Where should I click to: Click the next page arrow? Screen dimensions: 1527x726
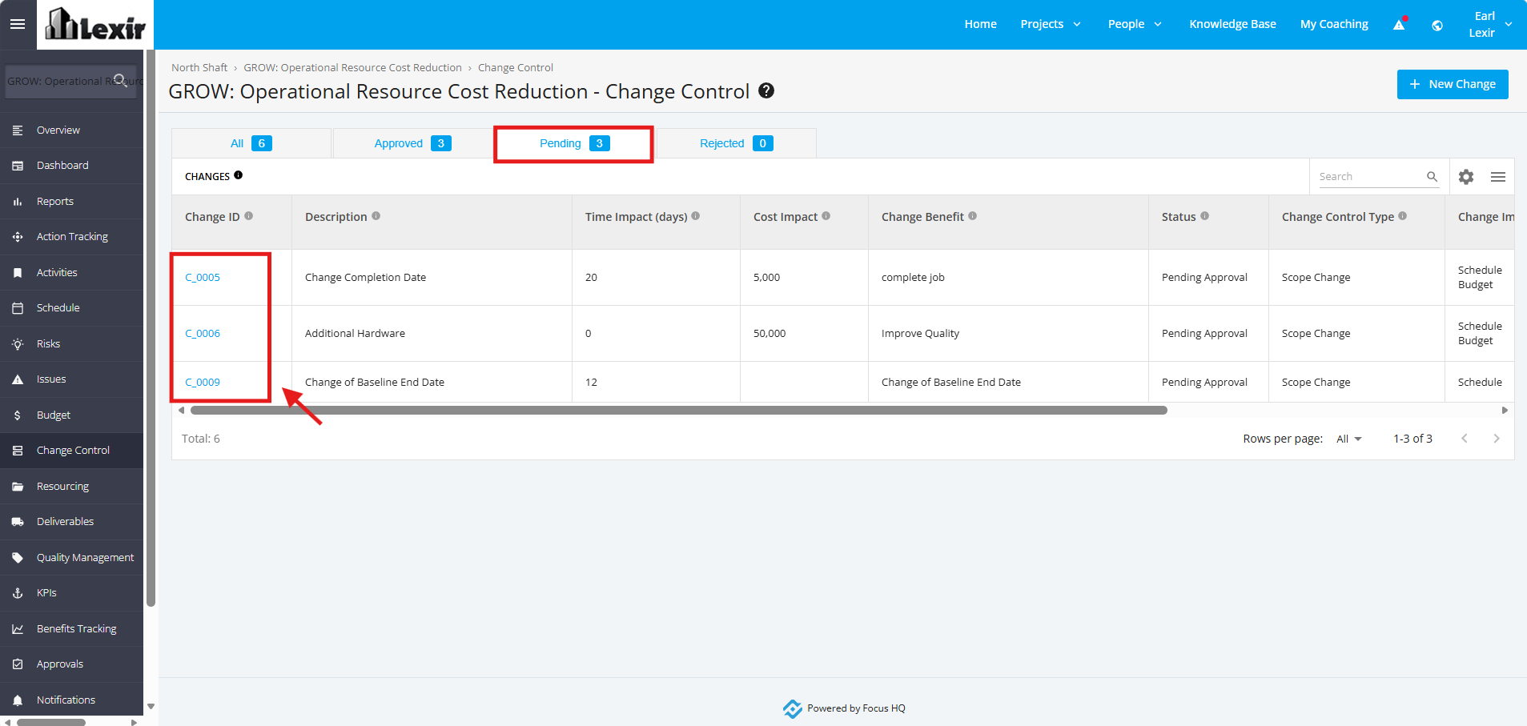coord(1496,439)
